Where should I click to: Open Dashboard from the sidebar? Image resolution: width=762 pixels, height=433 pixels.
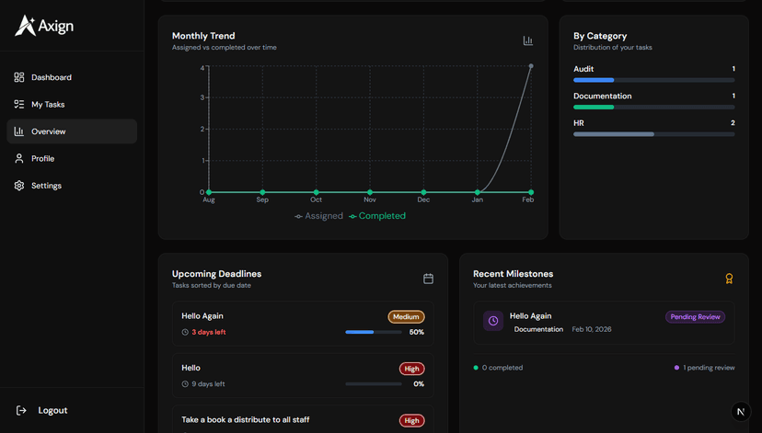(51, 77)
